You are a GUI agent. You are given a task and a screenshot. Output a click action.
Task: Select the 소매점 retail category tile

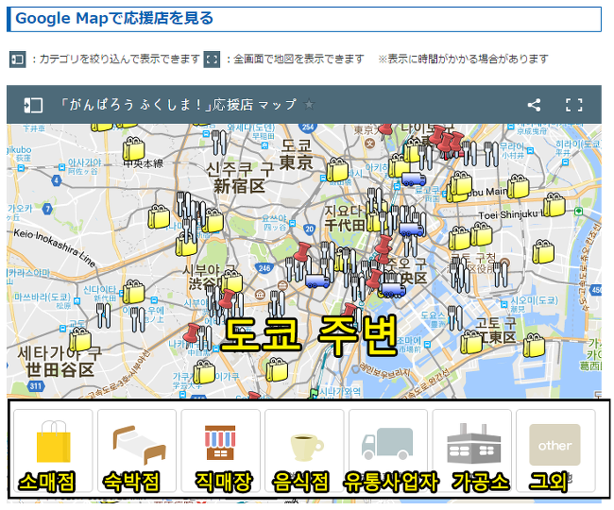[53, 450]
